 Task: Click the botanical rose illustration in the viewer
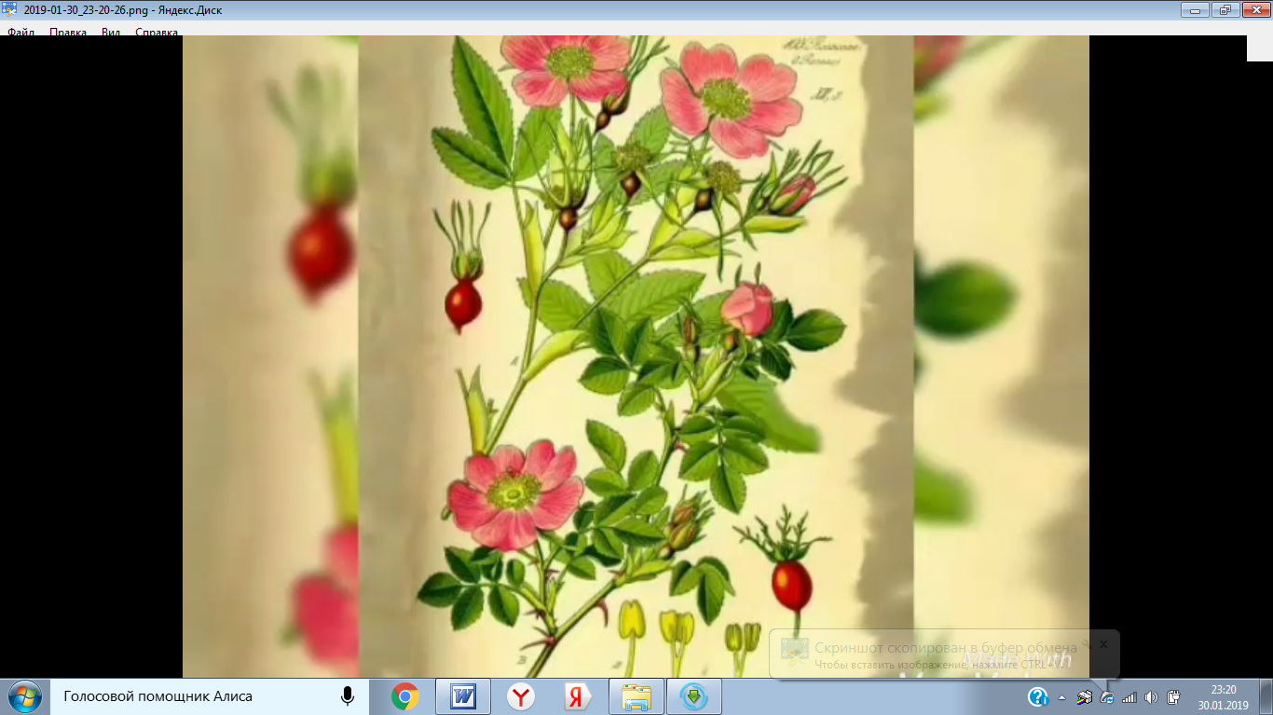(636, 357)
